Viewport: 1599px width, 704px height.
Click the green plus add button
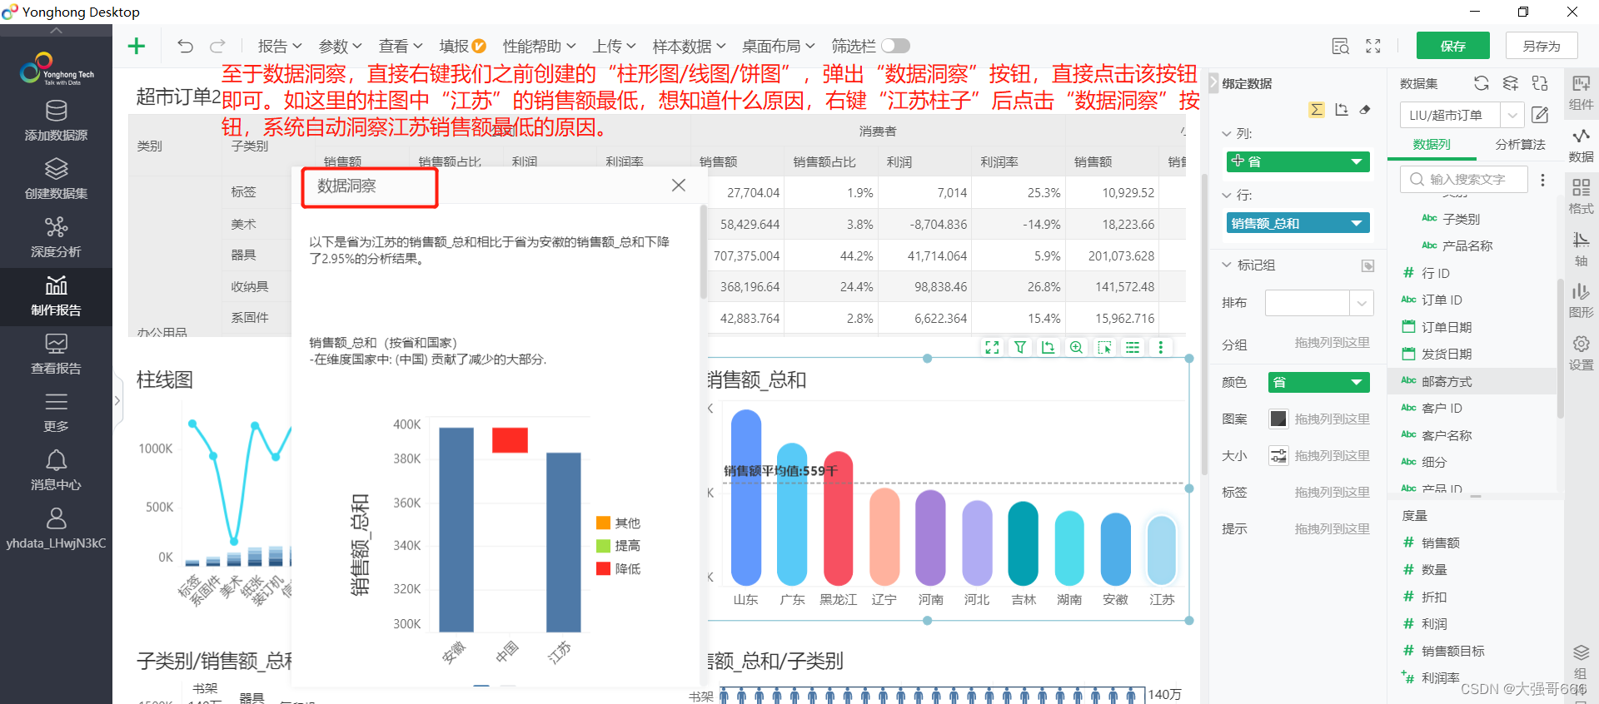click(x=137, y=46)
